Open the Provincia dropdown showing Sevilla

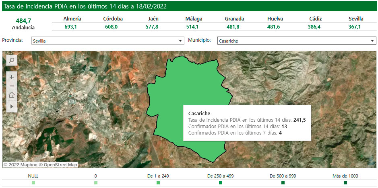pyautogui.click(x=107, y=41)
